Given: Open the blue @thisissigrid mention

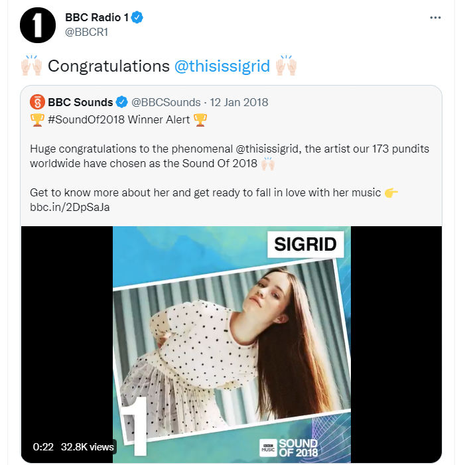Looking at the screenshot, I should pyautogui.click(x=222, y=66).
